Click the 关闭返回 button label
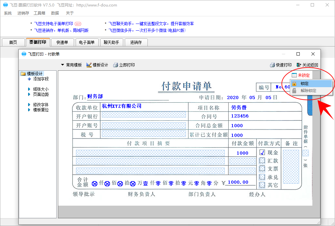Viewport: 335px width, 226px height. tap(310, 65)
